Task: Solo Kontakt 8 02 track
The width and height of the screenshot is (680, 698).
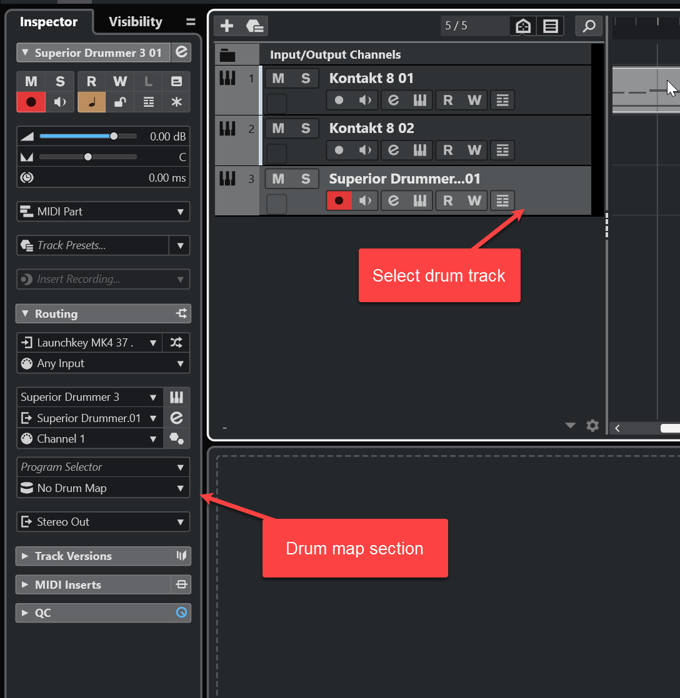Action: (306, 128)
